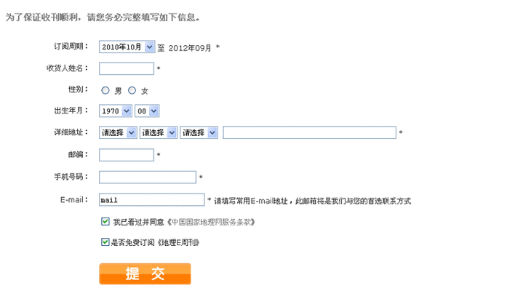This screenshot has width=531, height=299.
Task: Click the 女 label text
Action: pos(144,91)
